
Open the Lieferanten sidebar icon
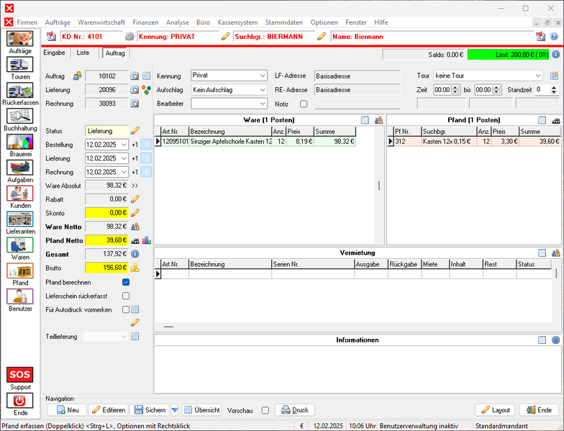click(20, 219)
